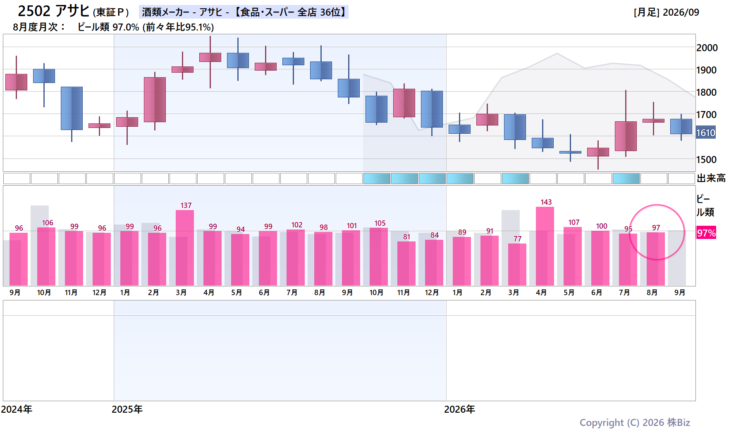Image resolution: width=736 pixels, height=435 pixels.
Task: Click the pink bar with value 84
Action: [x=434, y=263]
